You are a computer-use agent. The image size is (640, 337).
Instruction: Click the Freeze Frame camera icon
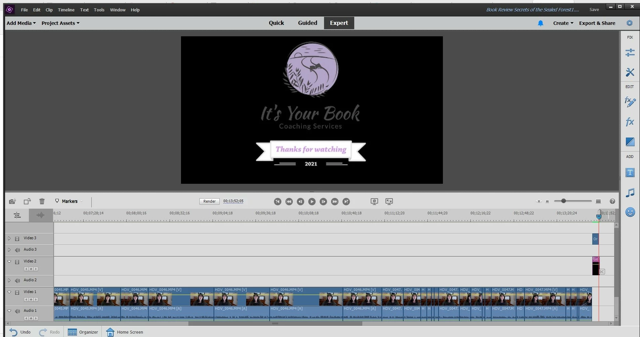point(12,201)
